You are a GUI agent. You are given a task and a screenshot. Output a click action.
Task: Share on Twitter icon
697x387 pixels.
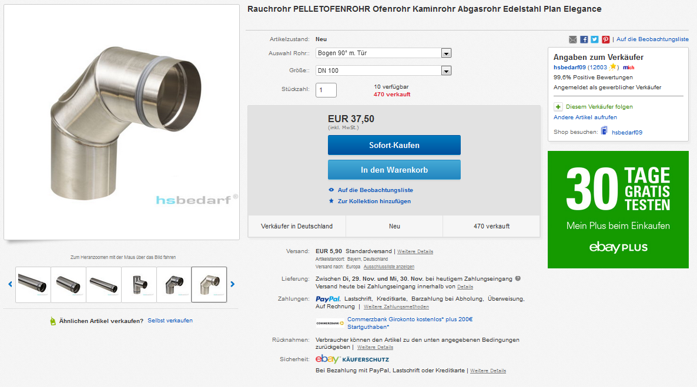point(594,39)
